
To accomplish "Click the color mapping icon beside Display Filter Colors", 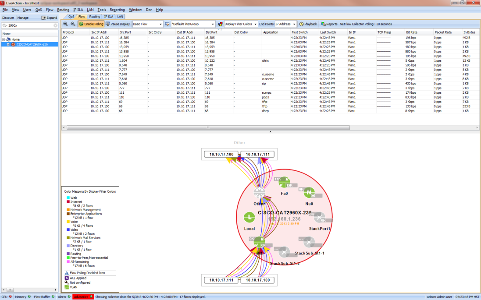I will [220, 24].
